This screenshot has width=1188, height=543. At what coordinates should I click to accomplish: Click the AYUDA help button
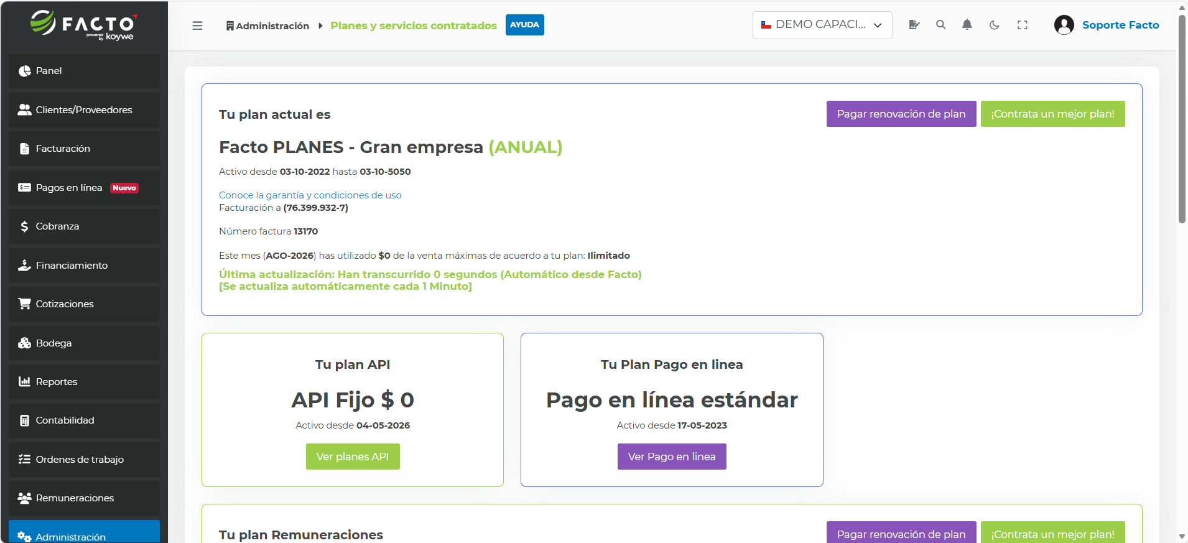click(x=524, y=25)
